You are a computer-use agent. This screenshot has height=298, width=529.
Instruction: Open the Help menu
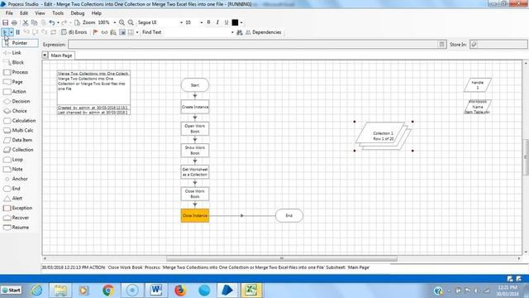(96, 13)
